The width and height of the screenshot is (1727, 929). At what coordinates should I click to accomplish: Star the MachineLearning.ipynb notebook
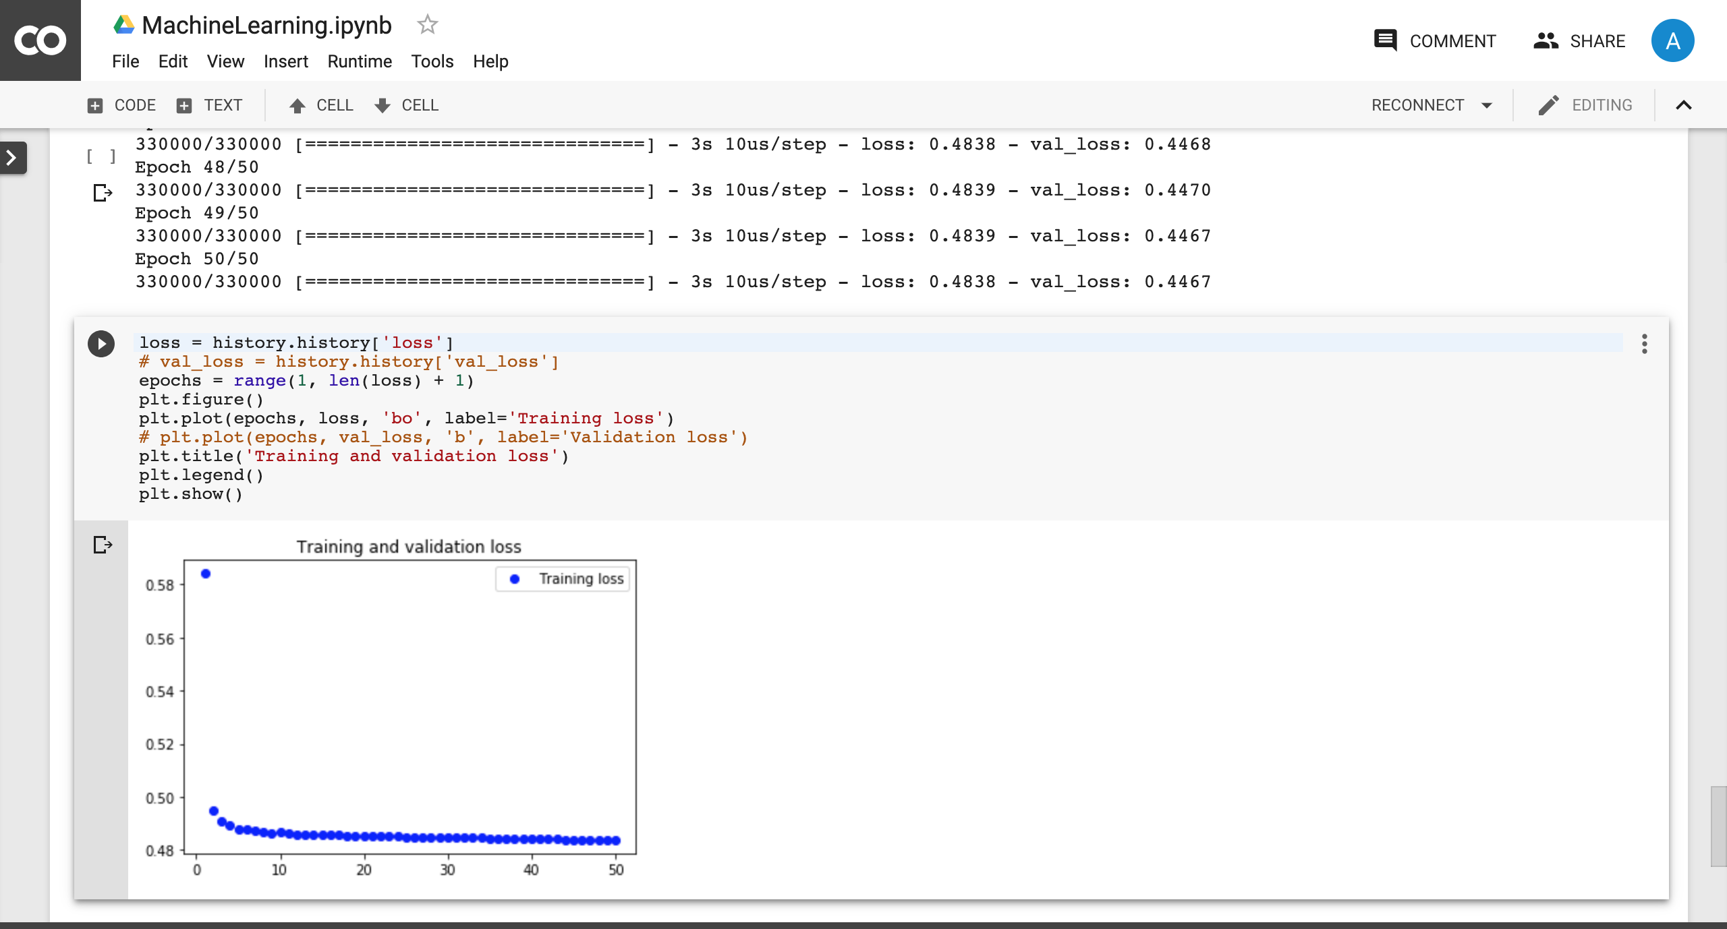427,25
